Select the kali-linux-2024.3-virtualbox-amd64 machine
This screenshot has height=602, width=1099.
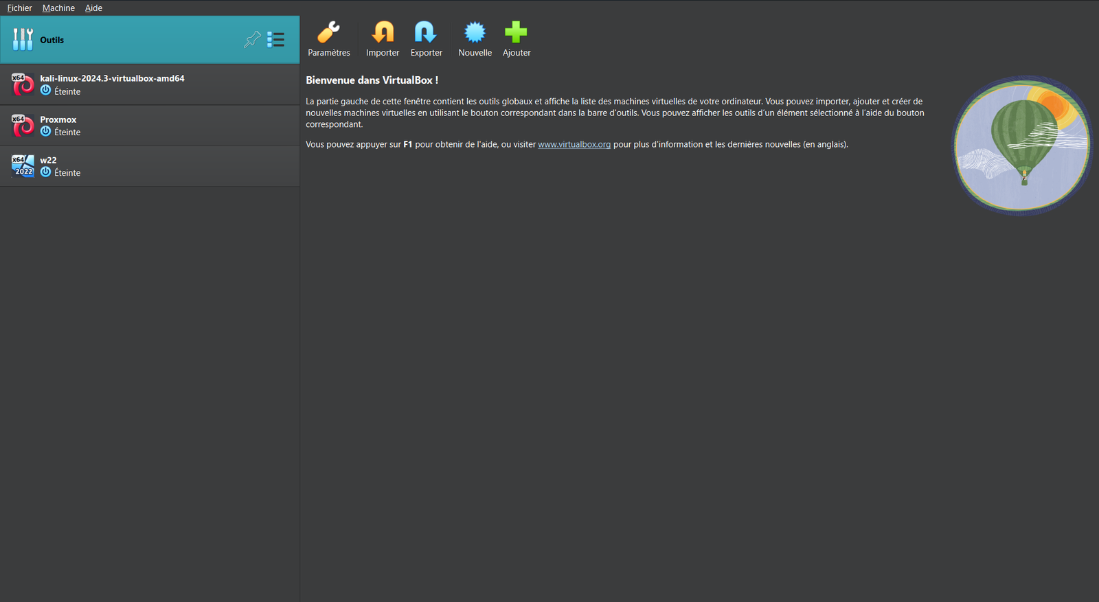112,78
